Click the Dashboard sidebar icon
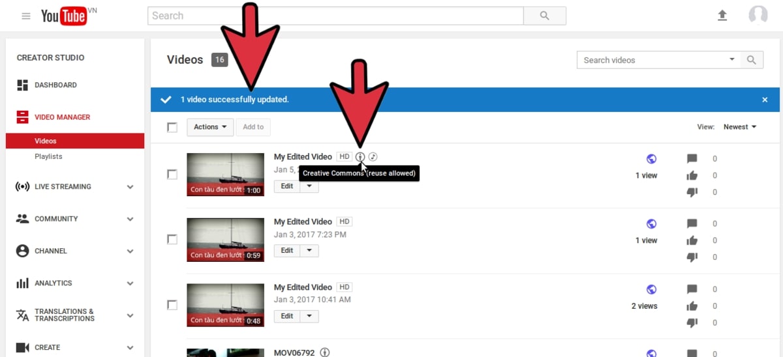Screen dimensions: 783x357 (x=23, y=85)
